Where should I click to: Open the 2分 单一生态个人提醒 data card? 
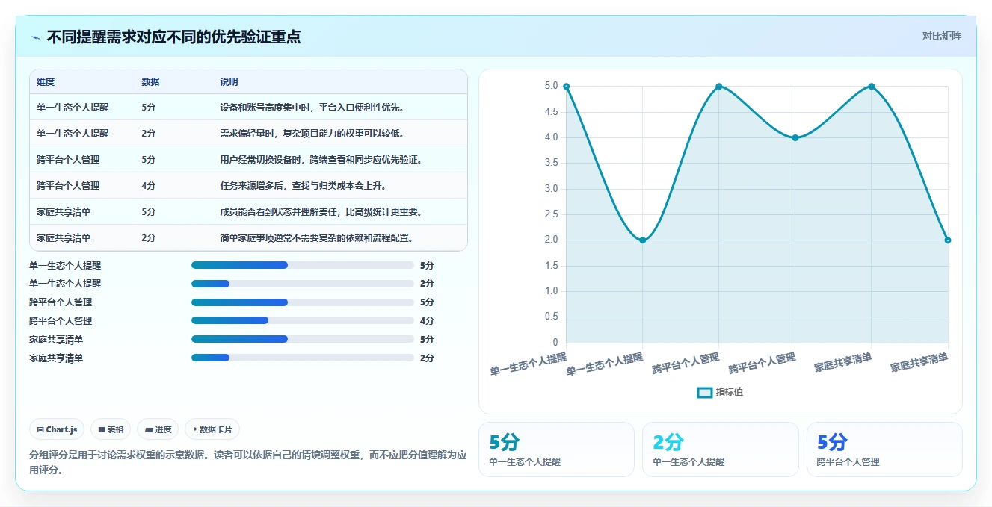pyautogui.click(x=721, y=450)
